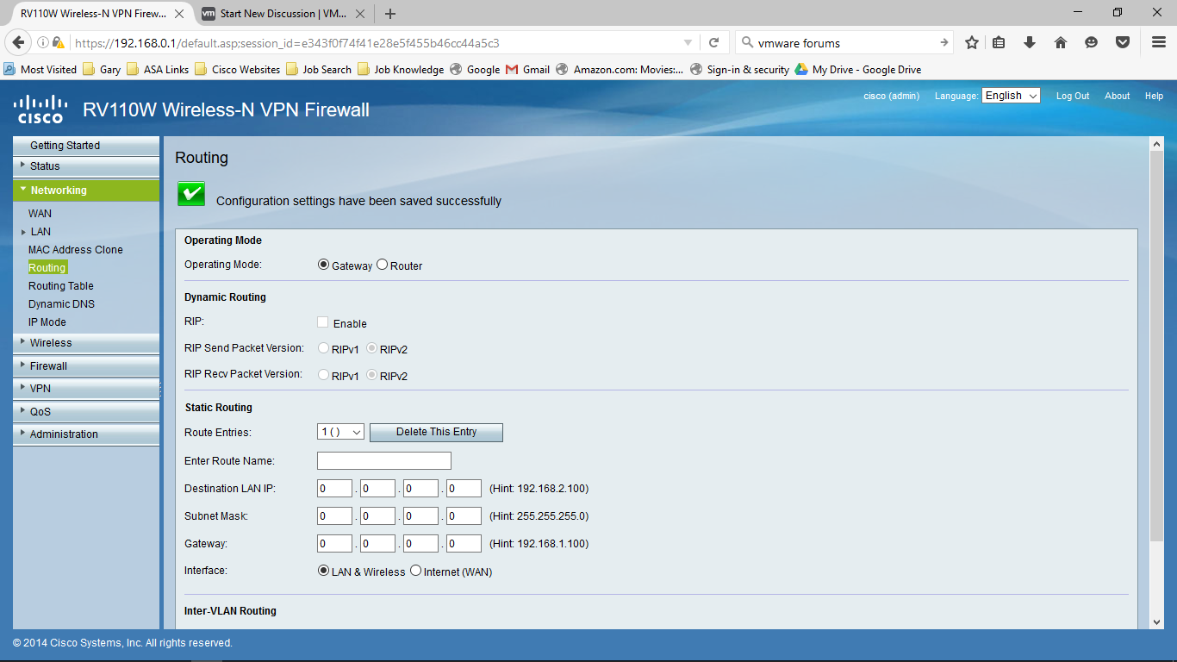Click inside the Enter Route Name field

pos(383,460)
